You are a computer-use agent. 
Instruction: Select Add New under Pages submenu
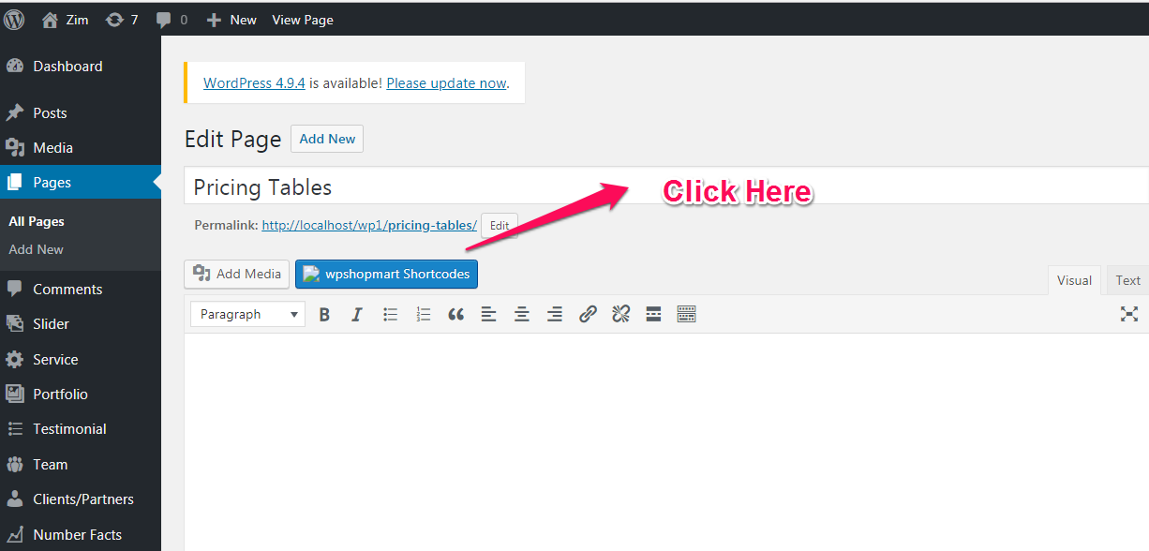tap(37, 249)
